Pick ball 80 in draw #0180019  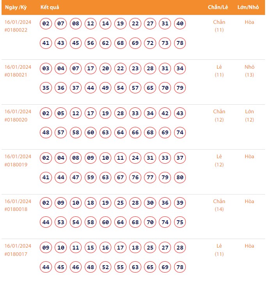pos(180,178)
